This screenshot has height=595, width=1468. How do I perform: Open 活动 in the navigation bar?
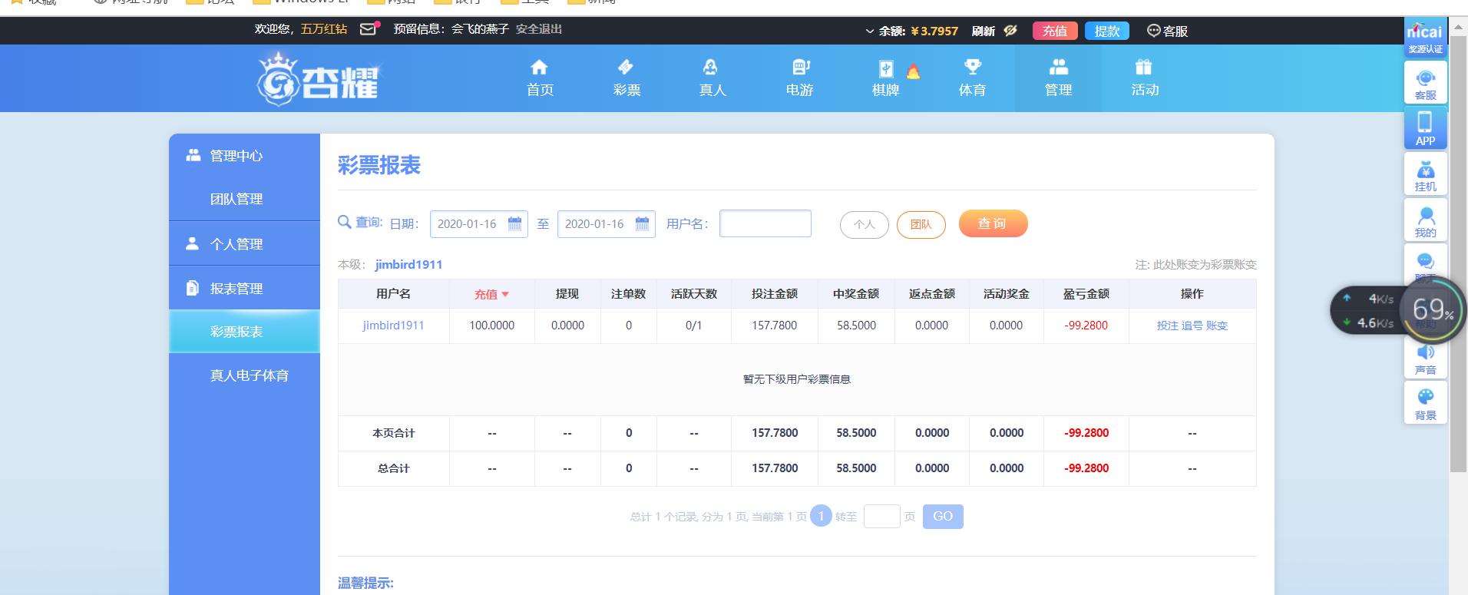click(1145, 78)
